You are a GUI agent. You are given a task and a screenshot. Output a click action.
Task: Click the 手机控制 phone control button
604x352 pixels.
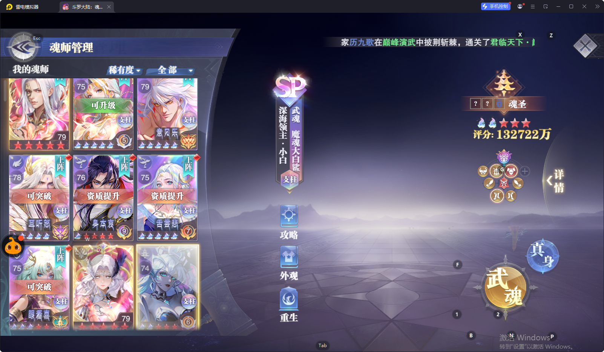495,6
